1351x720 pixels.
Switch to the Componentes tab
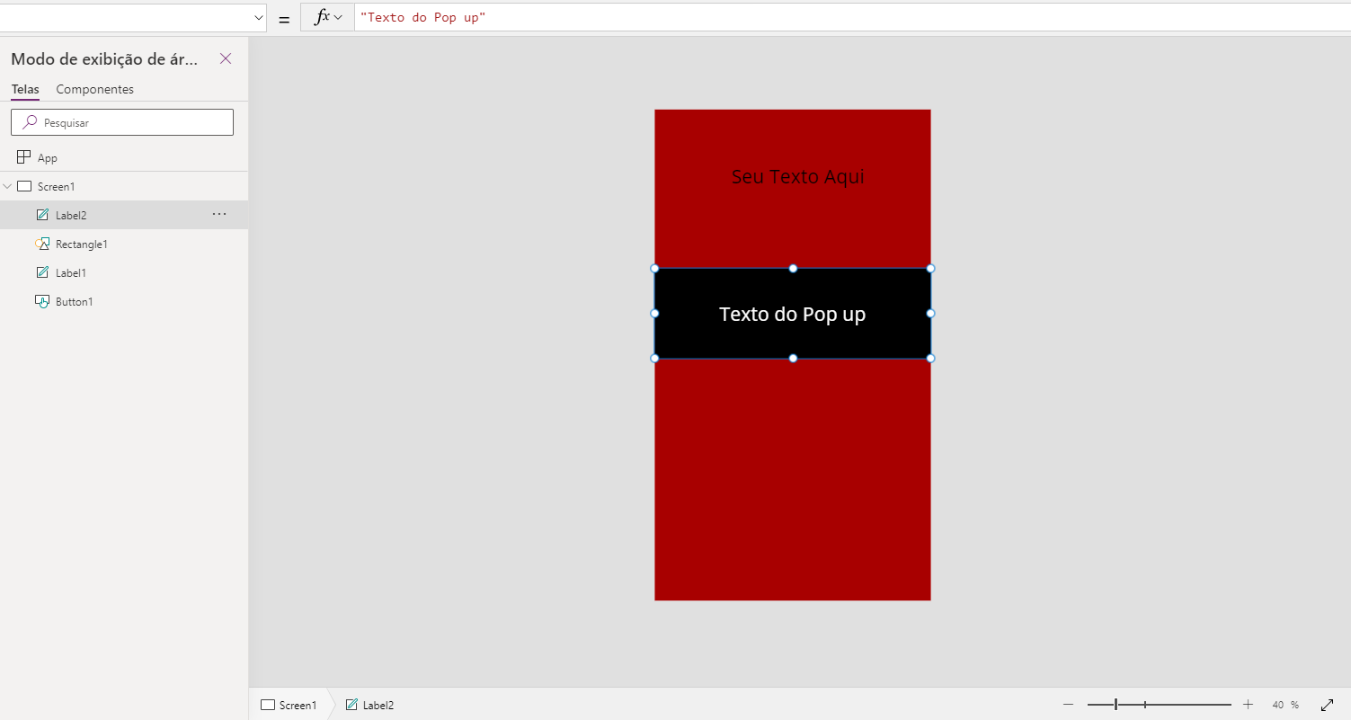coord(94,89)
